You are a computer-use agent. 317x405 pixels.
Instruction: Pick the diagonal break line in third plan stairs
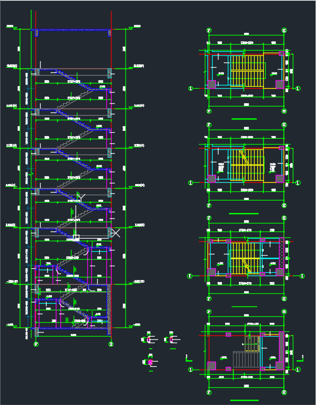(x=247, y=265)
